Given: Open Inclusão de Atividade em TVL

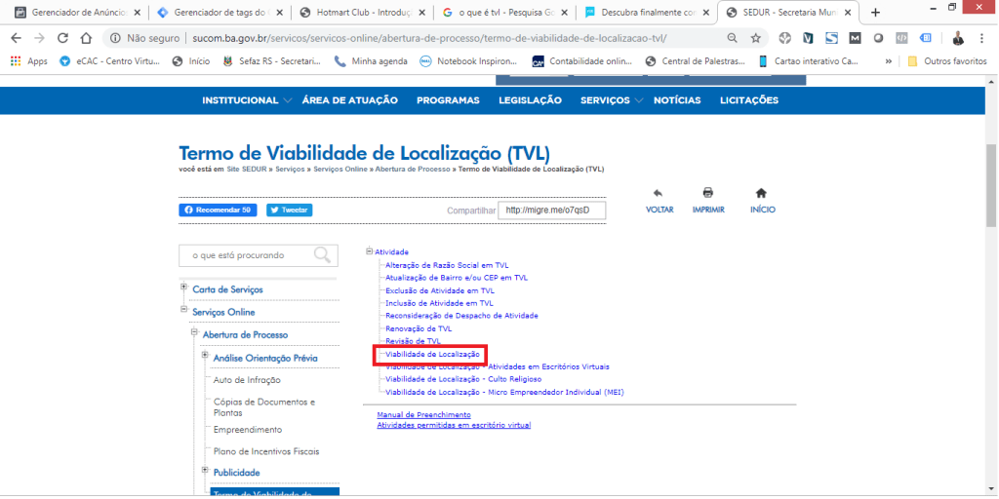Looking at the screenshot, I should point(439,303).
